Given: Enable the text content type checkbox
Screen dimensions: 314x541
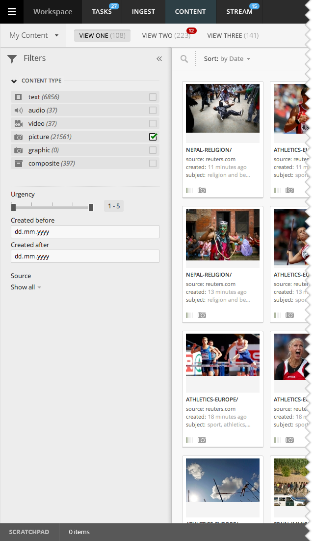Looking at the screenshot, I should click(153, 97).
